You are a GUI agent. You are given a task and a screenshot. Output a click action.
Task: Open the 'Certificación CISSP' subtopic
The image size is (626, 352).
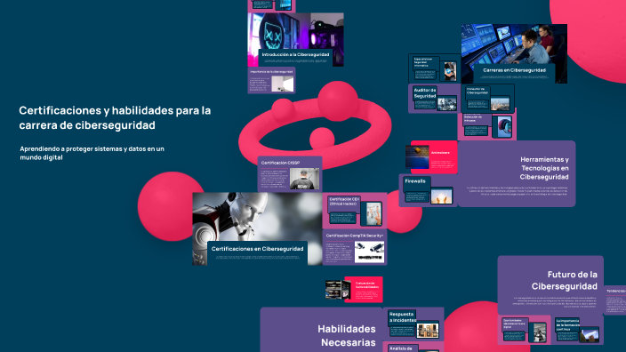[x=290, y=174]
